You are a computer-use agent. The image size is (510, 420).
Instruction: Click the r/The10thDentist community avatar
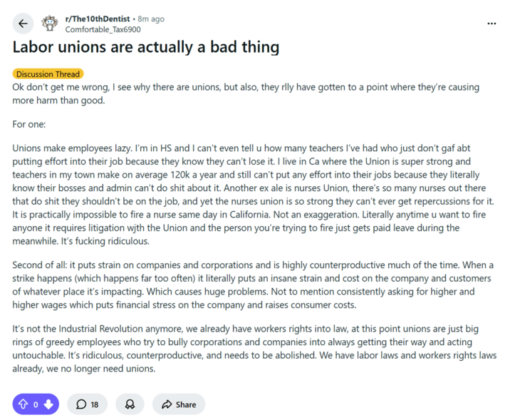click(x=50, y=24)
